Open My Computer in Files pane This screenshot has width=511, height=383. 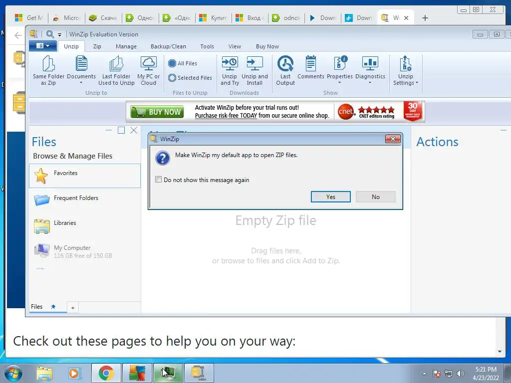(x=85, y=251)
